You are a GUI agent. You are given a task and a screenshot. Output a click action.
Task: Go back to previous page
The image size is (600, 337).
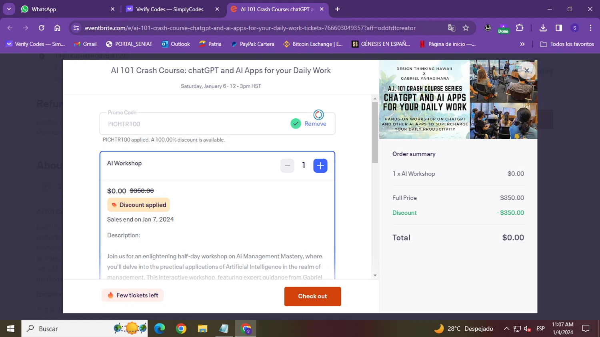(10, 28)
